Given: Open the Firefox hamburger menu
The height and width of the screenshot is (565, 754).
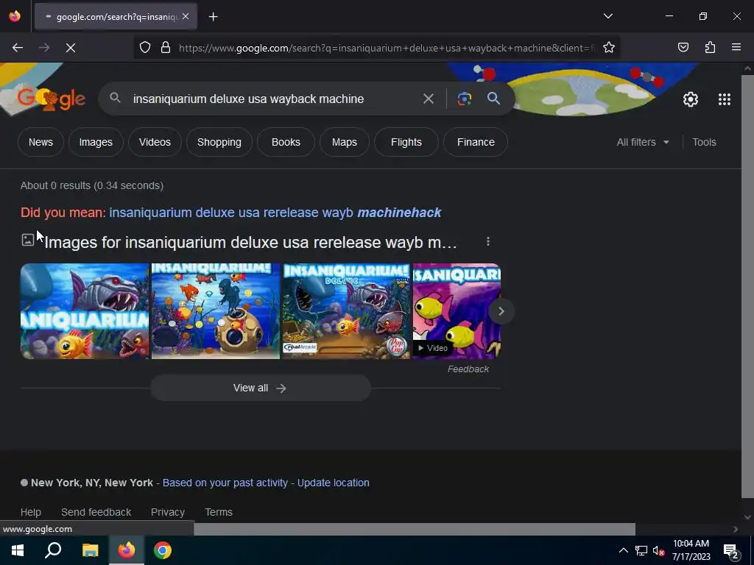Looking at the screenshot, I should coord(736,47).
